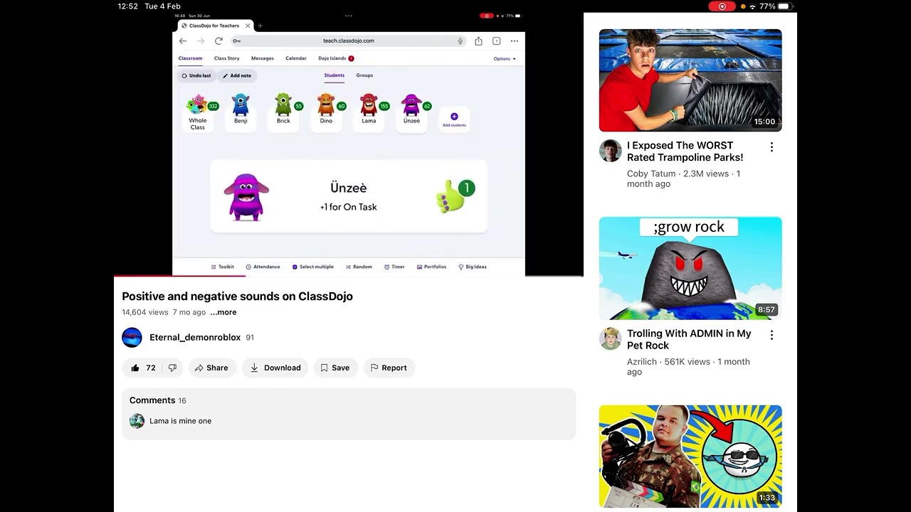Open options menu for Trampoline Parks video

pyautogui.click(x=772, y=147)
